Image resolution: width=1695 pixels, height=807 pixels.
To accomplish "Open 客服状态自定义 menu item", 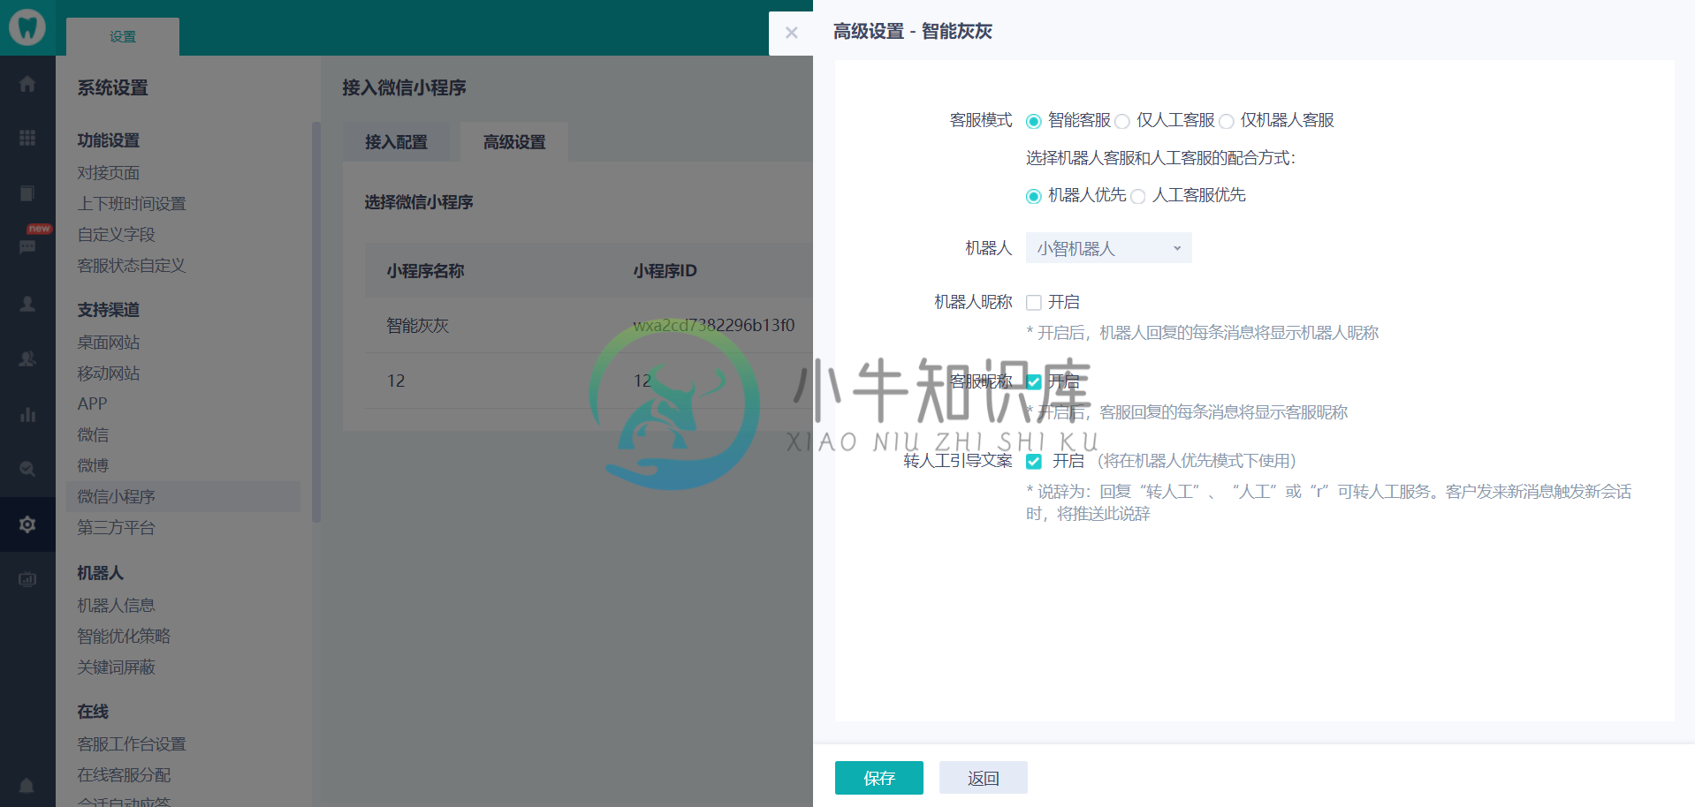I will [132, 266].
